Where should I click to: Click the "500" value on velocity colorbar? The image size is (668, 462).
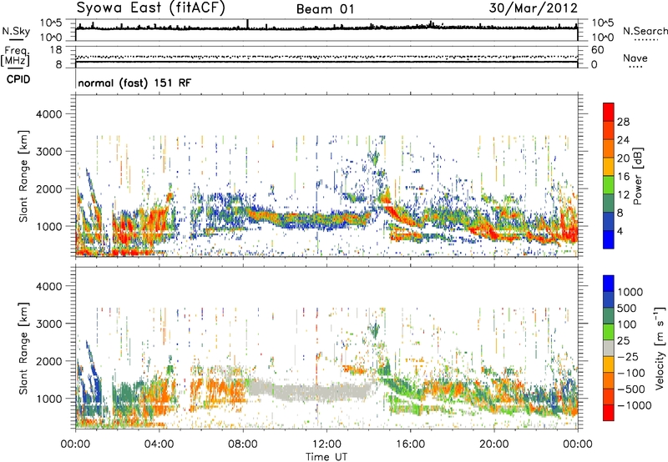629,309
